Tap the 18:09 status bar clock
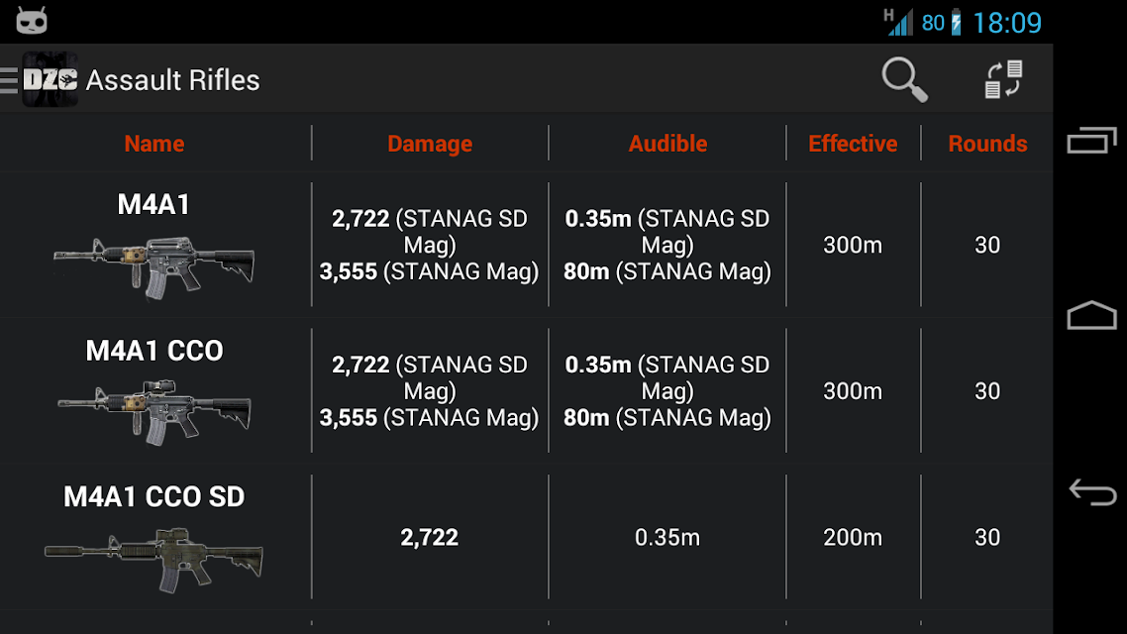The image size is (1127, 634). 1007,23
